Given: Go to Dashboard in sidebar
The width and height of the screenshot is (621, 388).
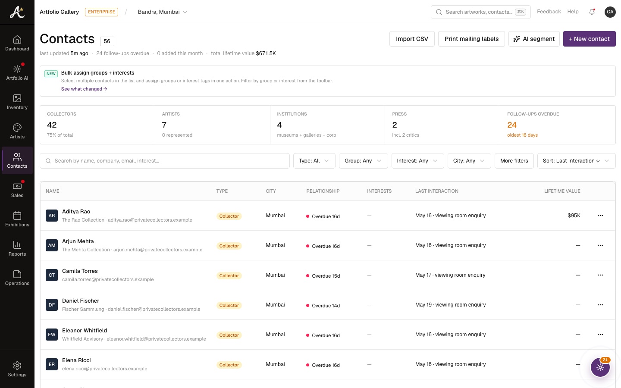Looking at the screenshot, I should pos(17,43).
